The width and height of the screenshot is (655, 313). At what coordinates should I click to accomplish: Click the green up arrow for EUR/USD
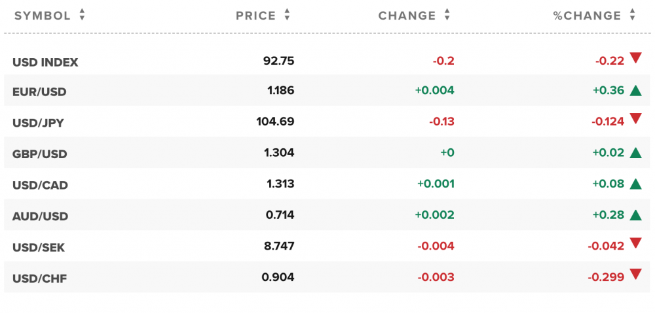(x=635, y=91)
